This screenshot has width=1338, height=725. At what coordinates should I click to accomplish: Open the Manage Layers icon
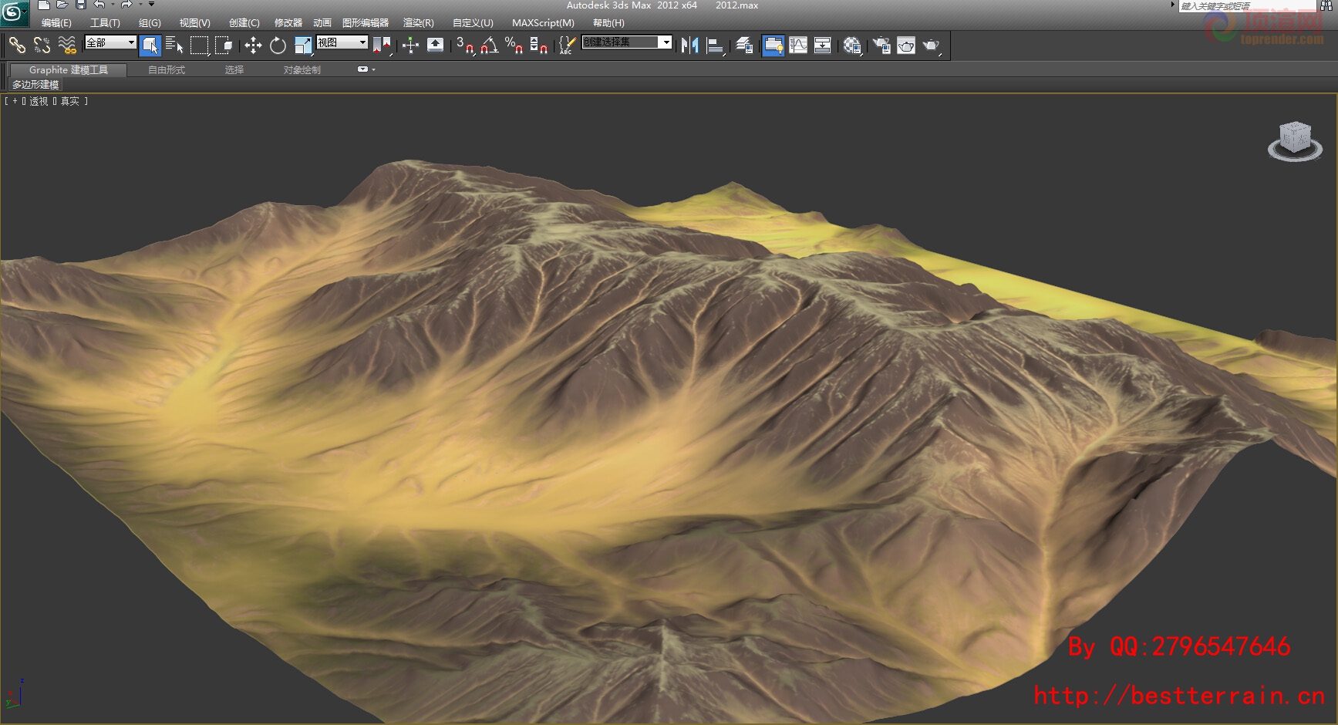click(x=743, y=46)
